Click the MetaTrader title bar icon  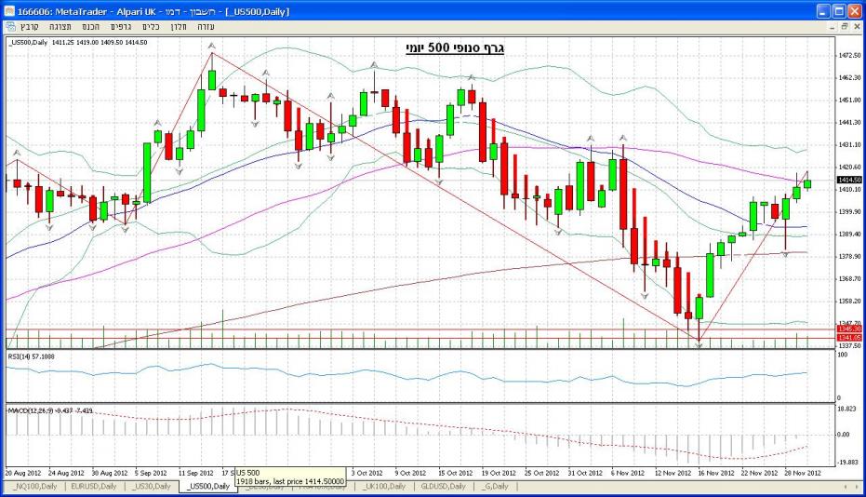[9, 10]
